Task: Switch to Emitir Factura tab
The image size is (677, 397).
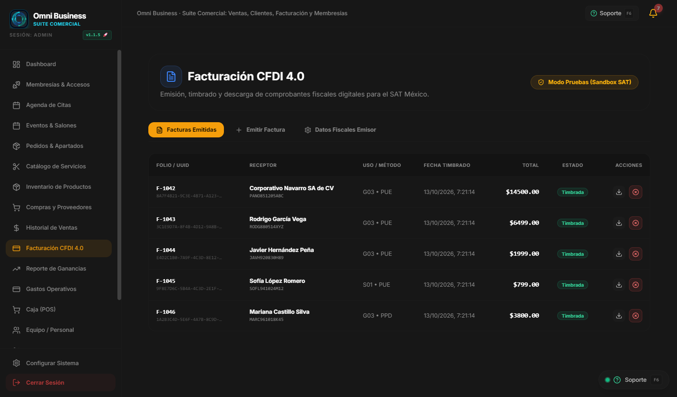Action: (x=261, y=130)
